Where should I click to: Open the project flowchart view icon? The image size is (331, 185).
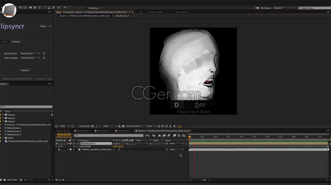click(x=52, y=114)
